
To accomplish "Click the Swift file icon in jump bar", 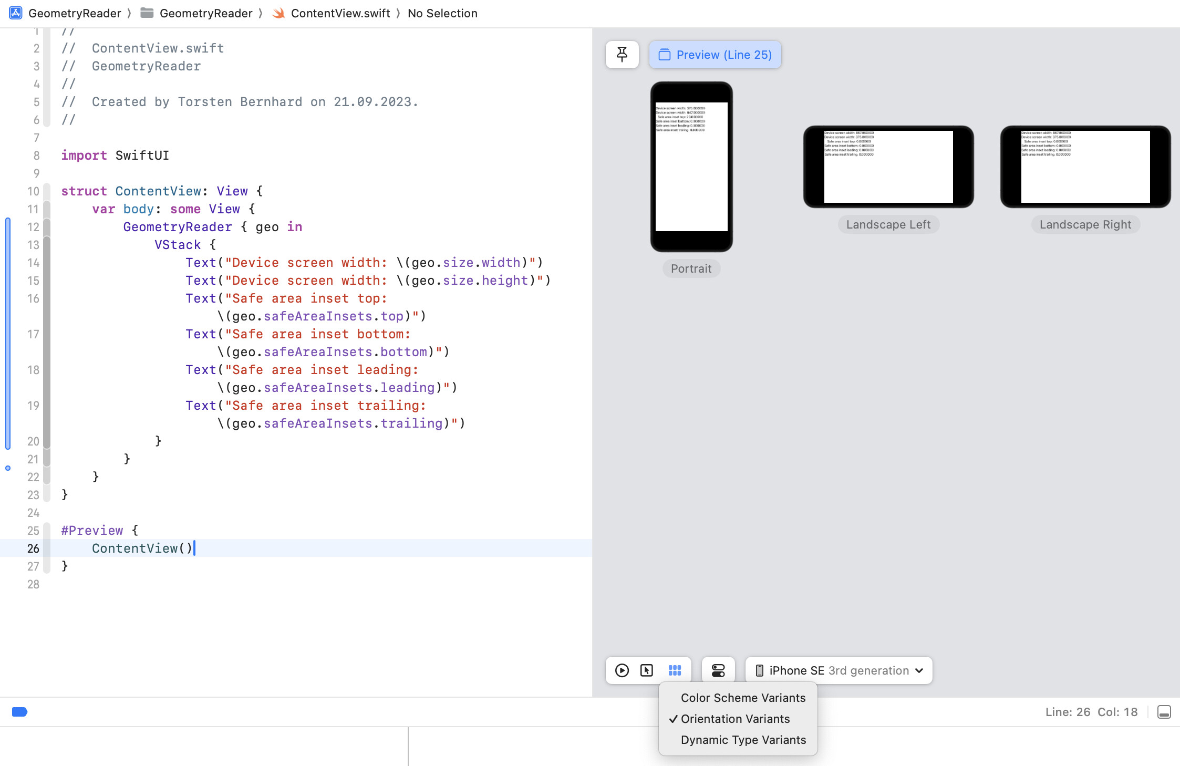I will (278, 13).
